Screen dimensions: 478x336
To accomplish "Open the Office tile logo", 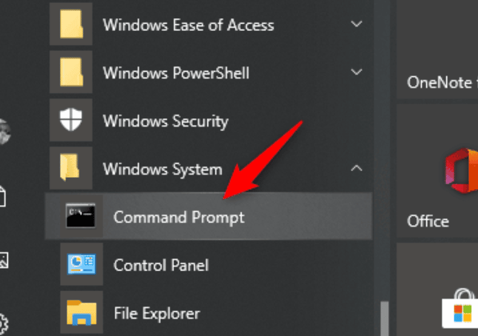I will click(x=461, y=170).
